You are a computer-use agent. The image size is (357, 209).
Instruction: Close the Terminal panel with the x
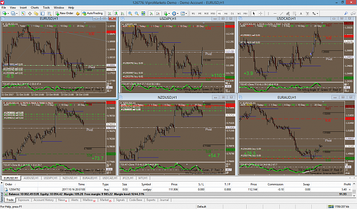tap(2, 183)
